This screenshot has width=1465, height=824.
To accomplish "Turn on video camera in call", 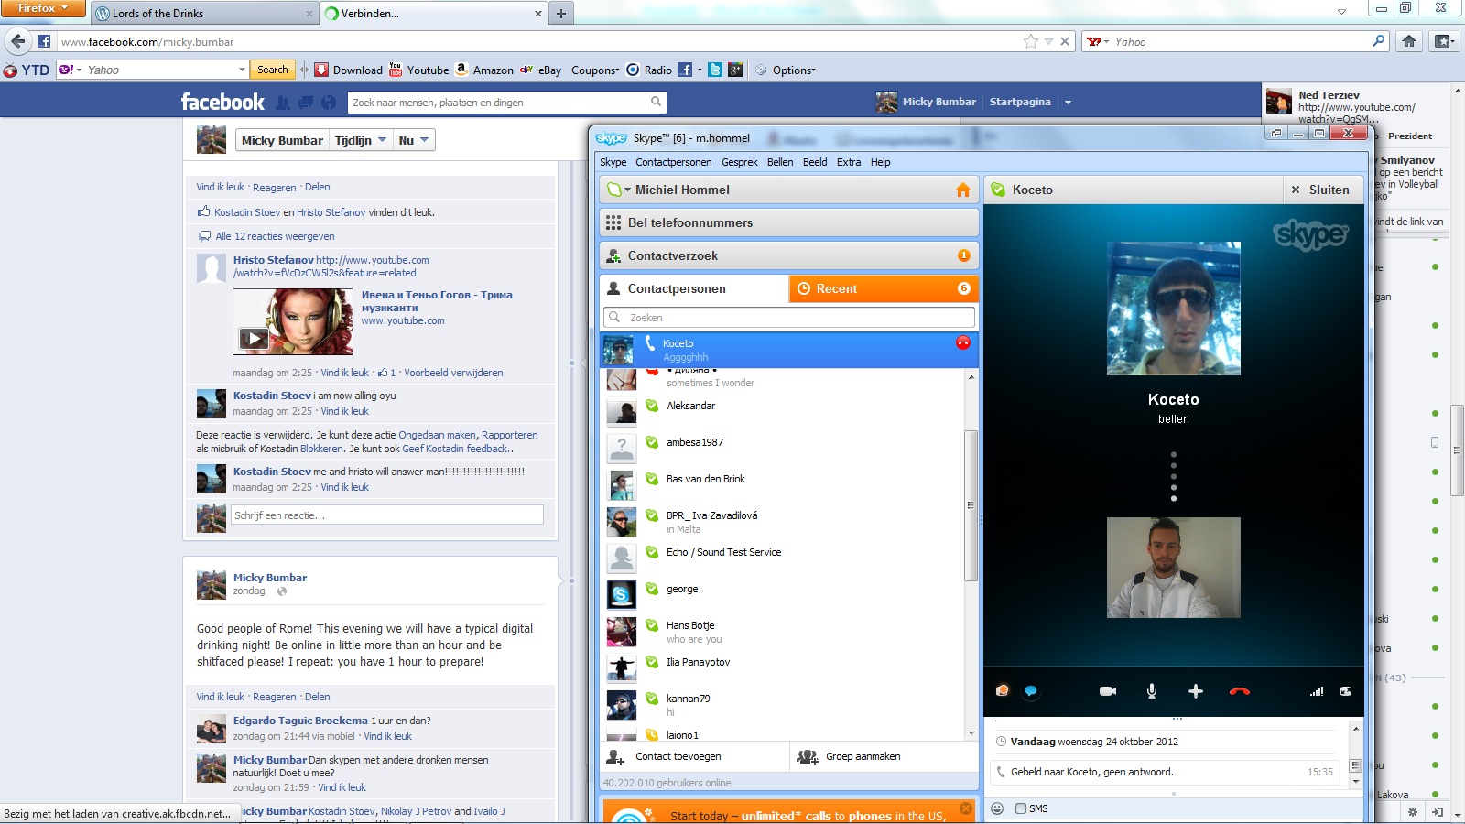I will tap(1107, 691).
